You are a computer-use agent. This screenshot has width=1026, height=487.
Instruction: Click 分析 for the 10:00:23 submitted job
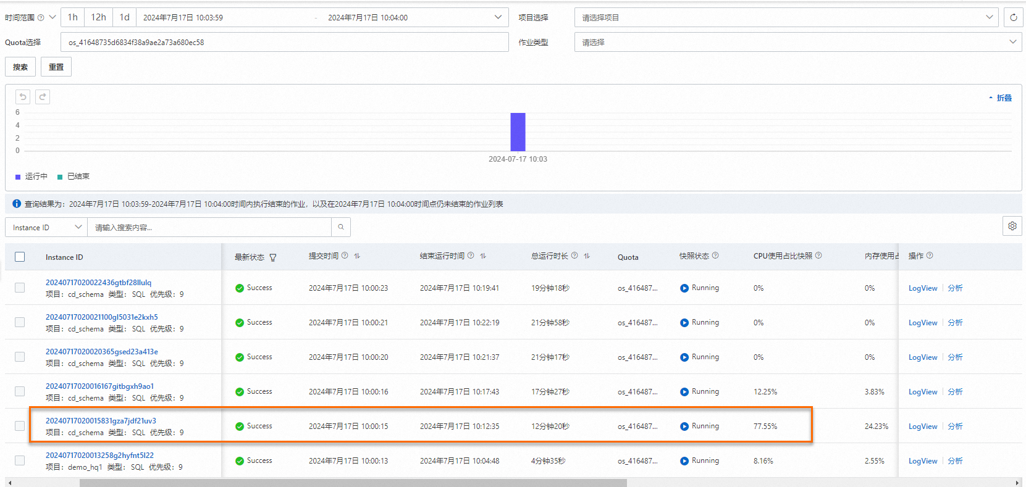point(955,288)
